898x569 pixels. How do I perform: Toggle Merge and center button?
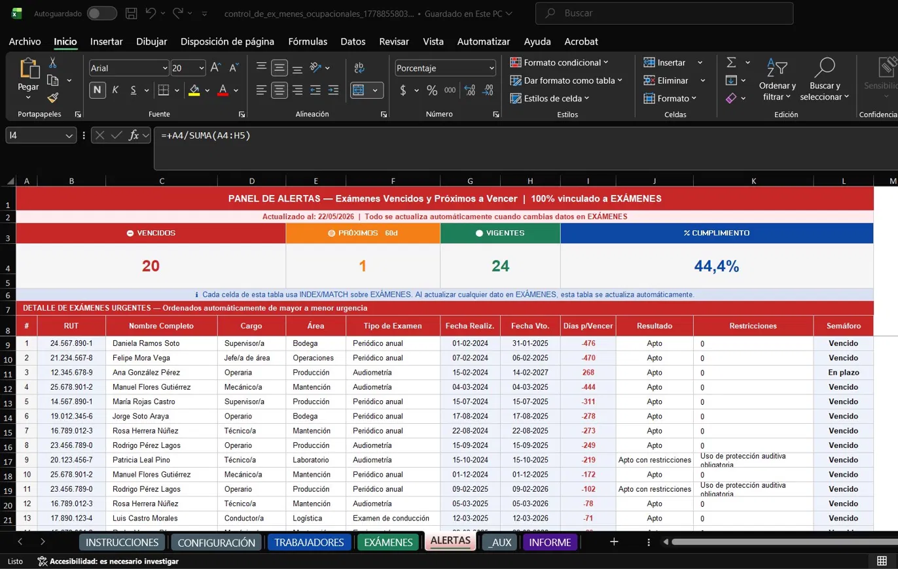click(359, 90)
